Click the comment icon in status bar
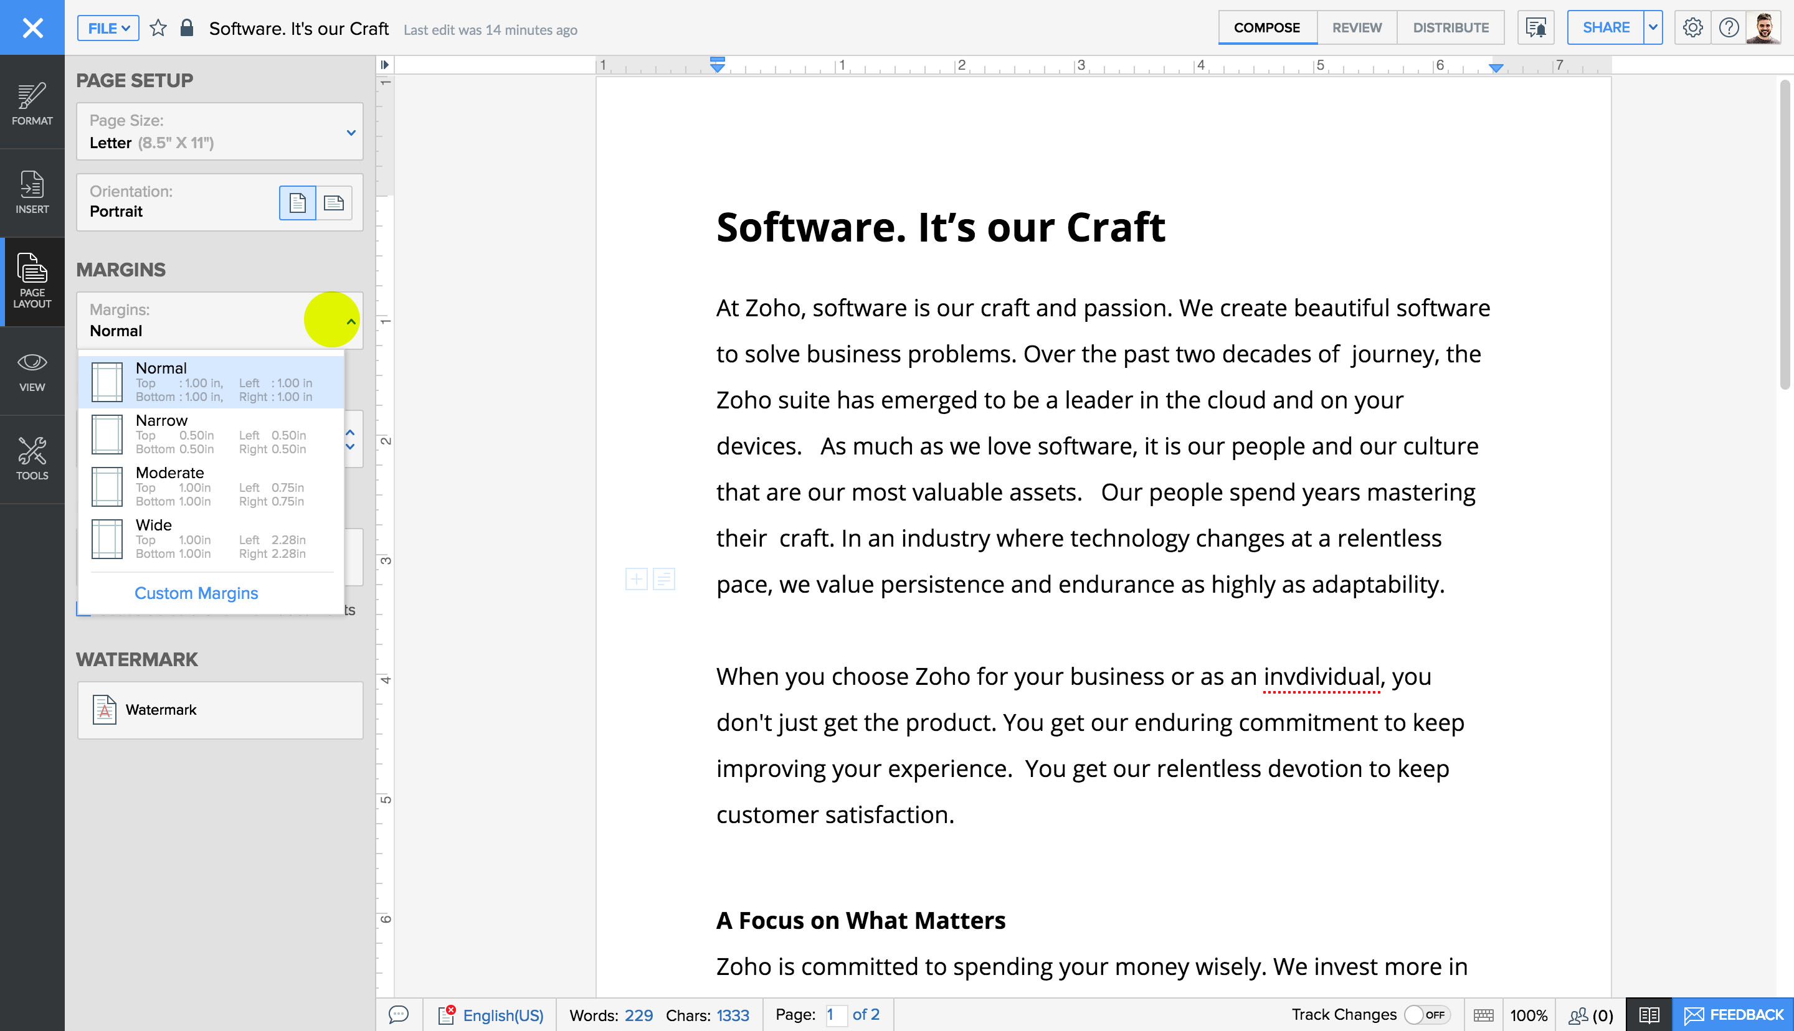 (399, 1015)
